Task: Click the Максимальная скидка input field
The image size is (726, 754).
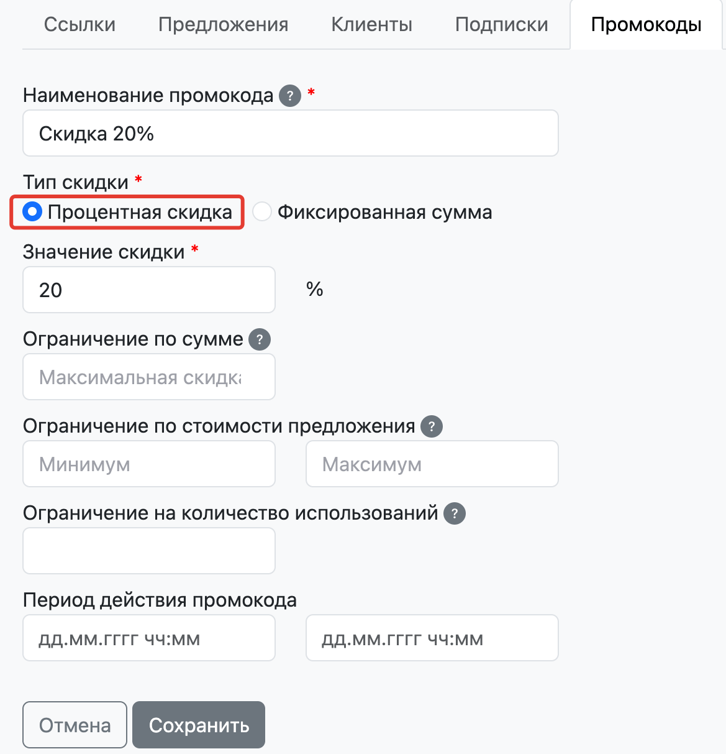Action: click(148, 377)
